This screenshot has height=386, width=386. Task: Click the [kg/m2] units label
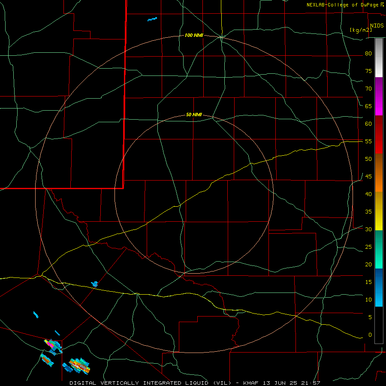coord(361,30)
